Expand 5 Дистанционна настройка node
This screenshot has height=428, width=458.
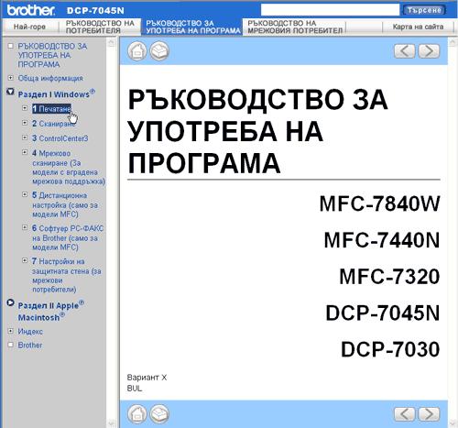coord(25,194)
